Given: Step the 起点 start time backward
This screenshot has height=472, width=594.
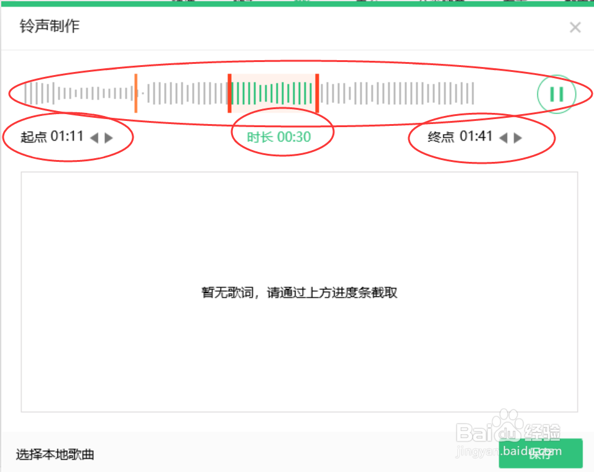Looking at the screenshot, I should (x=93, y=137).
